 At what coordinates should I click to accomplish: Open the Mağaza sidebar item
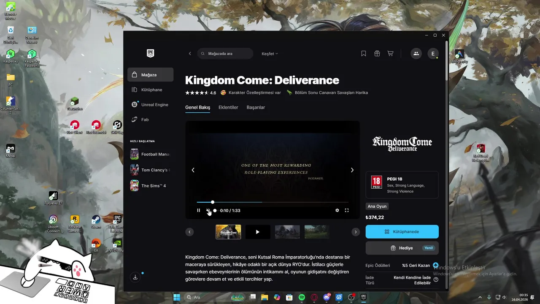[x=150, y=75]
